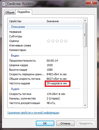Screen dimensions: 99x130
Task: Select Общая скорость потока row
Action: tap(45, 79)
